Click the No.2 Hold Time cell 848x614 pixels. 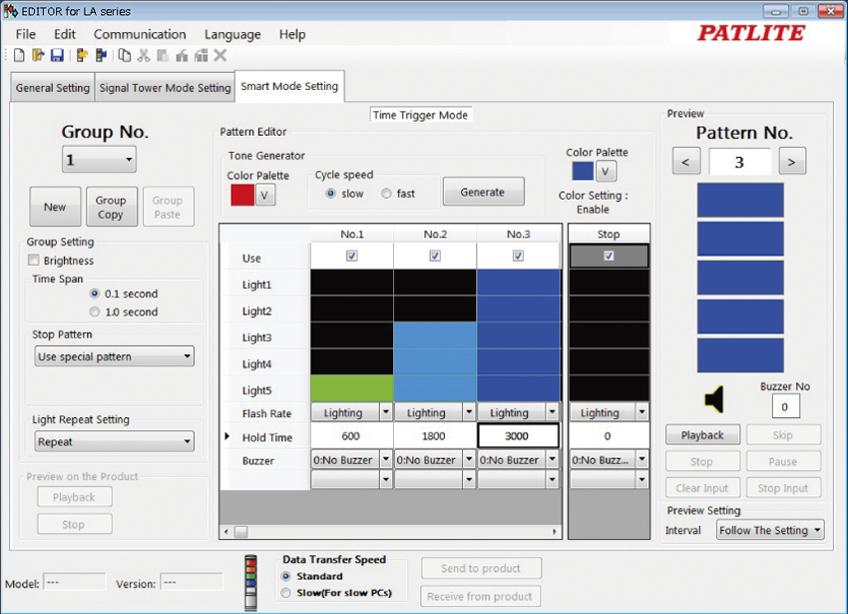(435, 435)
